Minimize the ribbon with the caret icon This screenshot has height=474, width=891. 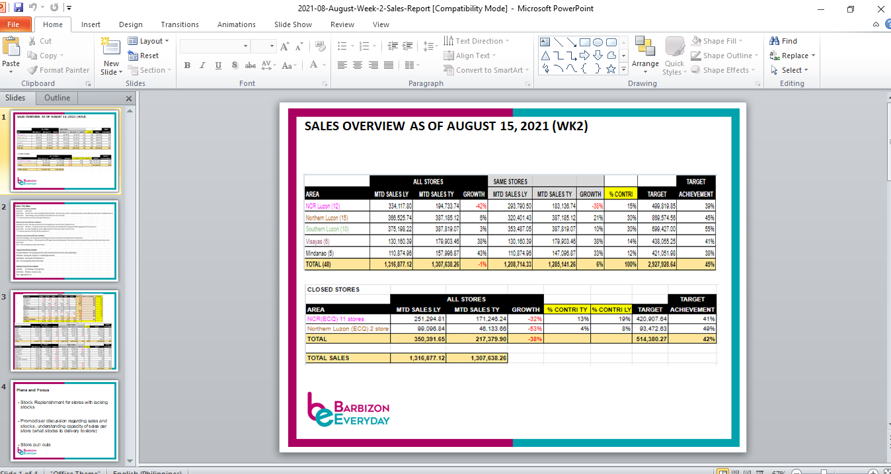click(x=876, y=24)
